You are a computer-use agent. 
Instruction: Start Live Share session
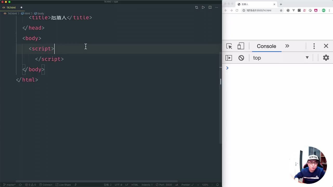pos(63,185)
